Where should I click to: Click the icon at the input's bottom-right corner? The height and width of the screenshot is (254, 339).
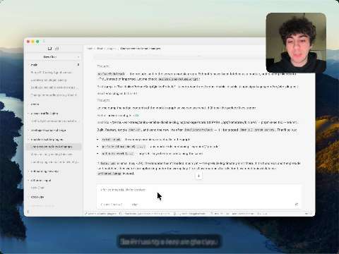click(297, 205)
